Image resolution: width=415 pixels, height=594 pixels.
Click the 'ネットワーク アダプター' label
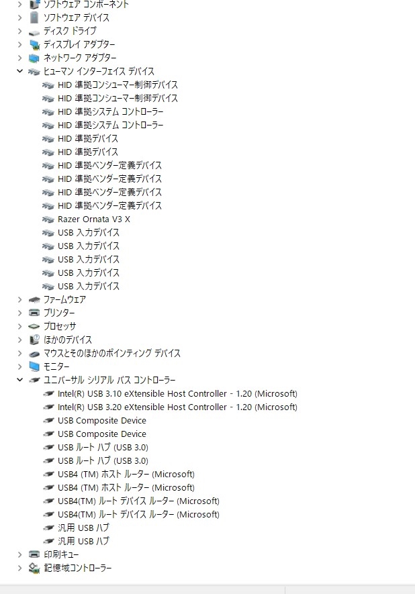coord(80,58)
